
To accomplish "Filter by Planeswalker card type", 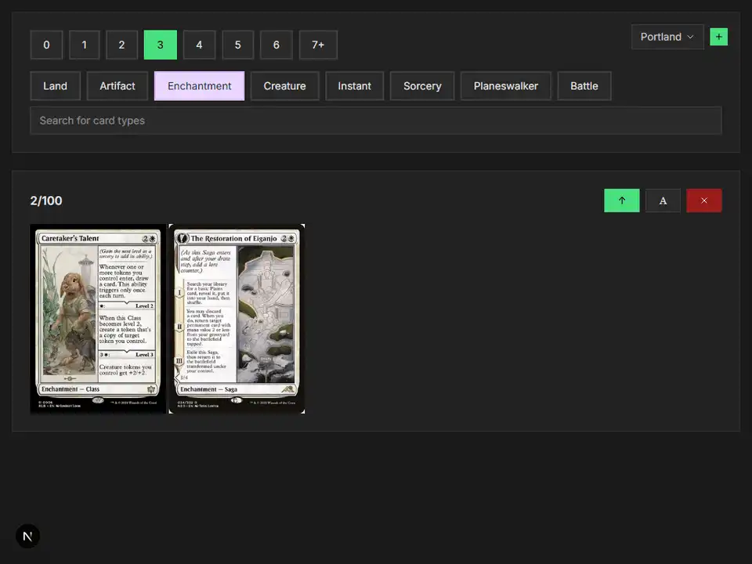I will pyautogui.click(x=505, y=86).
